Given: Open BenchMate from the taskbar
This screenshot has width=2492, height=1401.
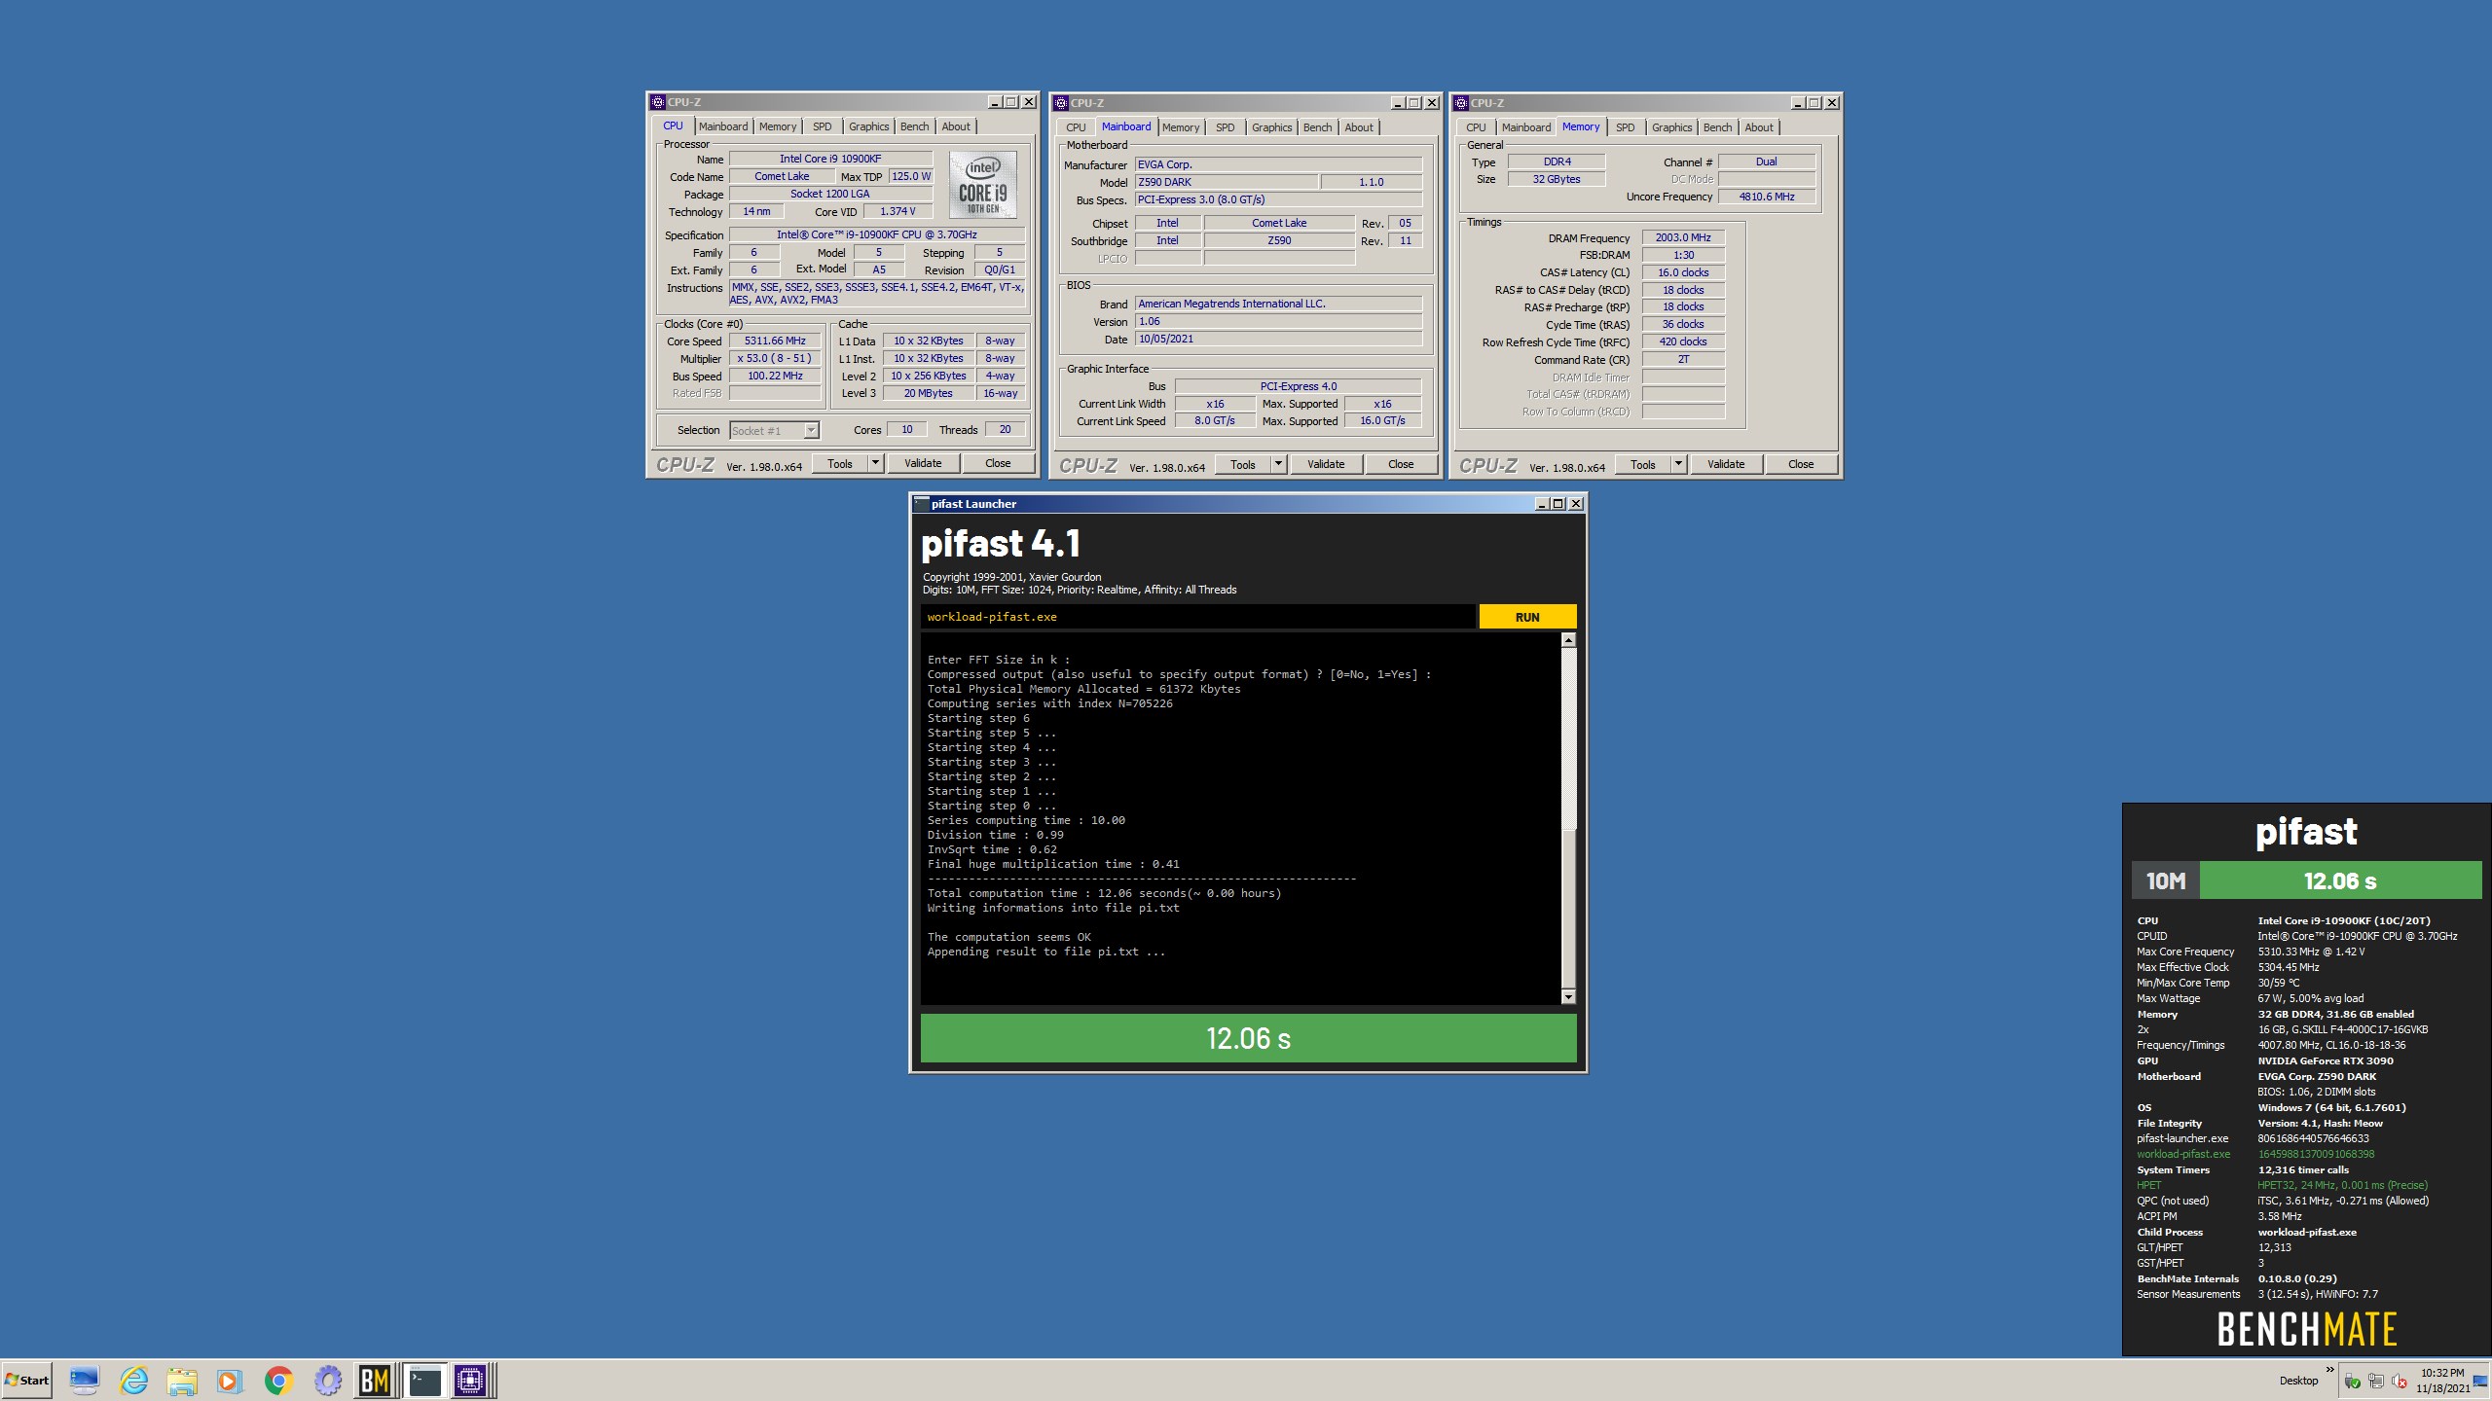Looking at the screenshot, I should coord(375,1381).
